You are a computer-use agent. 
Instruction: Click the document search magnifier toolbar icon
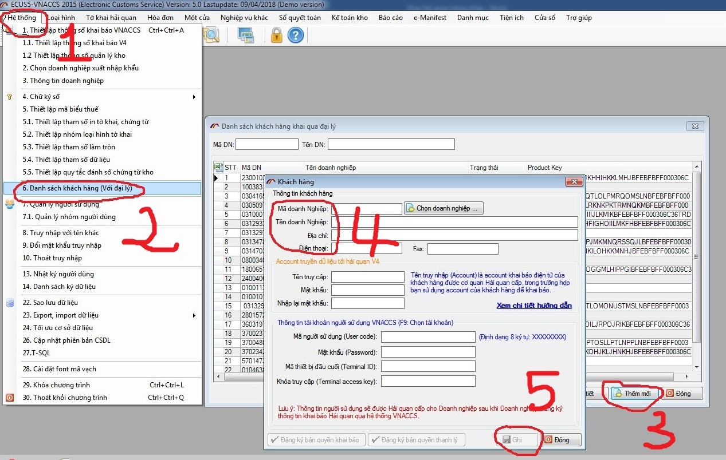coord(211,35)
